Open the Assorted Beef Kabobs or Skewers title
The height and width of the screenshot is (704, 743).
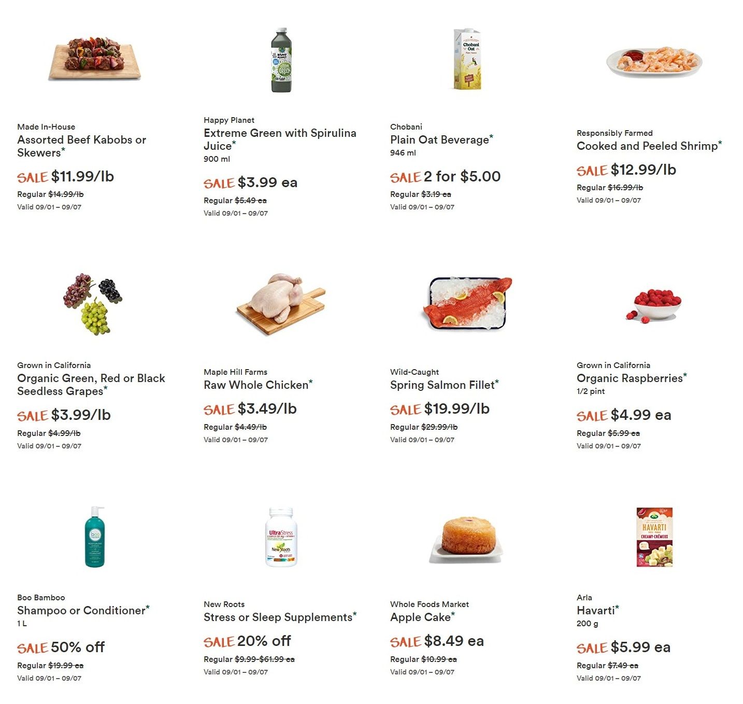click(82, 146)
